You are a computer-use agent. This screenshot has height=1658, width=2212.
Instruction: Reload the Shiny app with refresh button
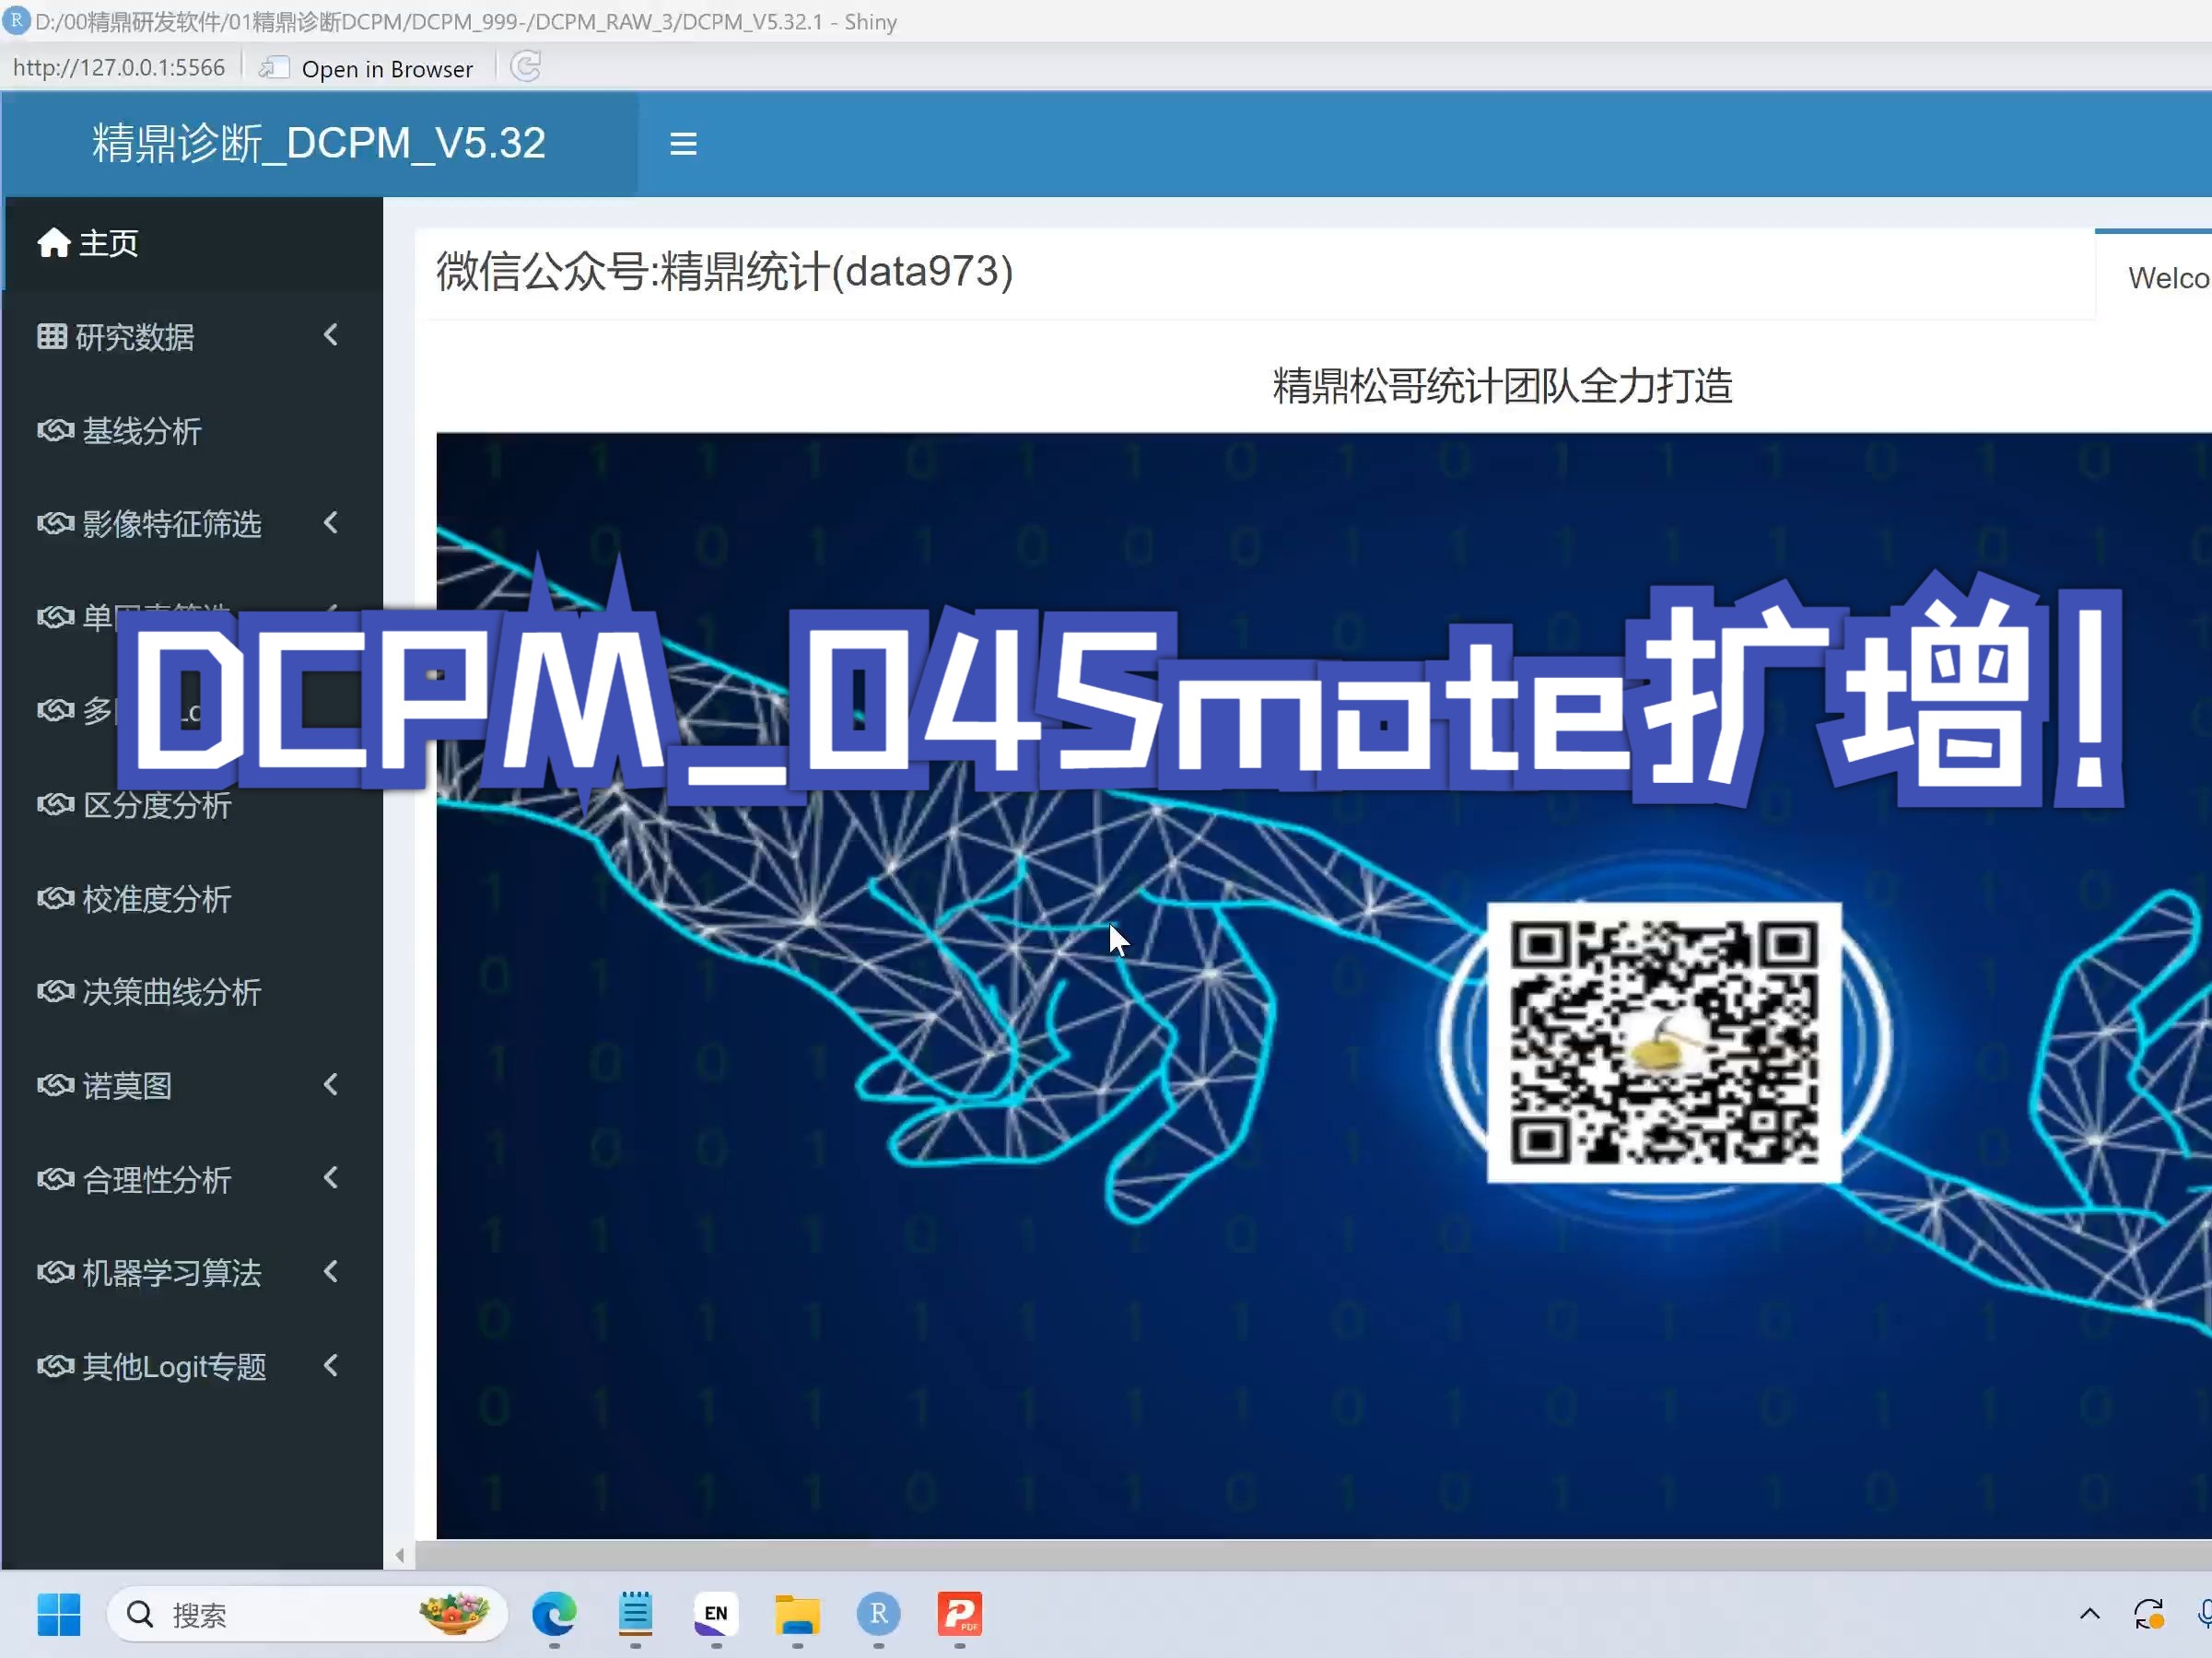[527, 67]
